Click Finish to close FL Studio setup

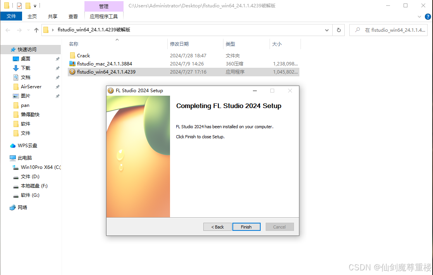click(x=246, y=227)
